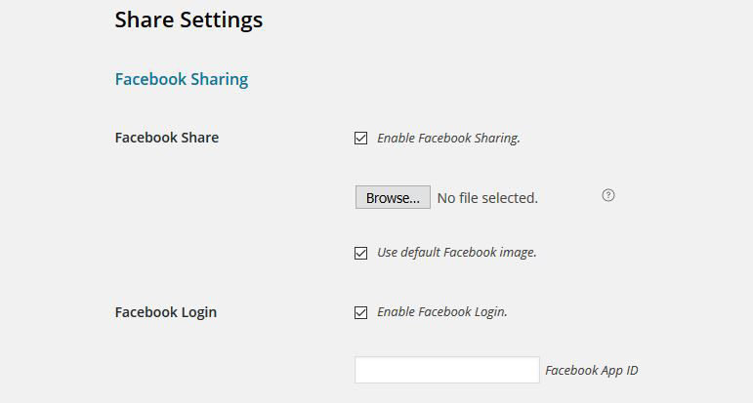Viewport: 753px width, 403px height.
Task: Choose a Facebook image file via Browse
Action: 393,197
